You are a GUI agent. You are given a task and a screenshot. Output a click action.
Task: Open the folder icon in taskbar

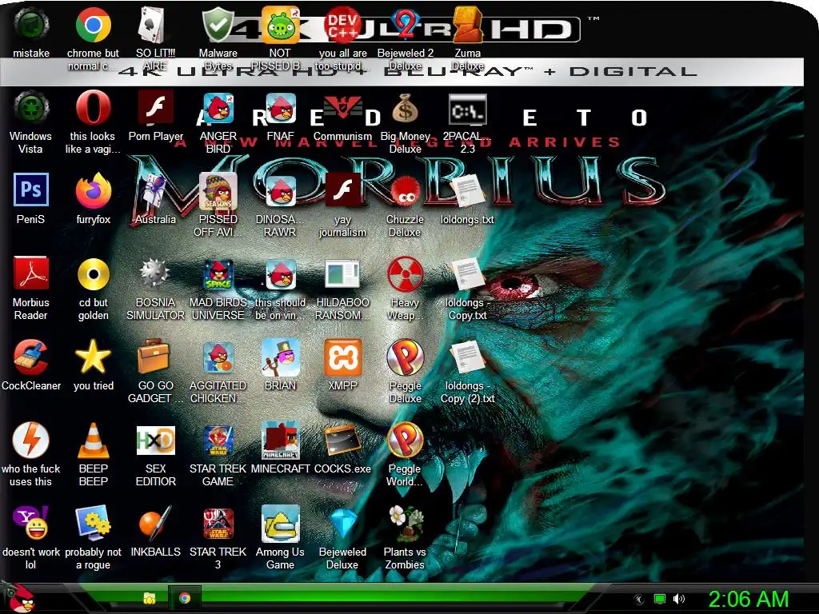pos(150,598)
